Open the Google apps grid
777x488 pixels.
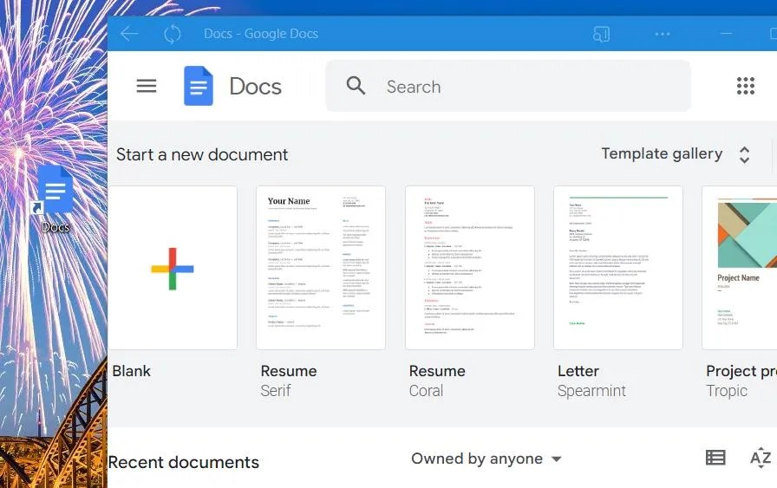click(745, 86)
